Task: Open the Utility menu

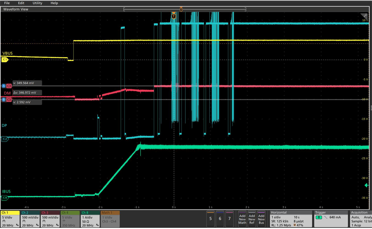Action: [37, 3]
